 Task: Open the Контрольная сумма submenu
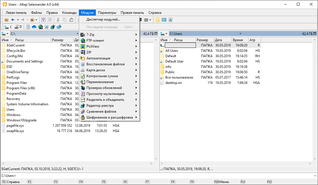(x=109, y=76)
